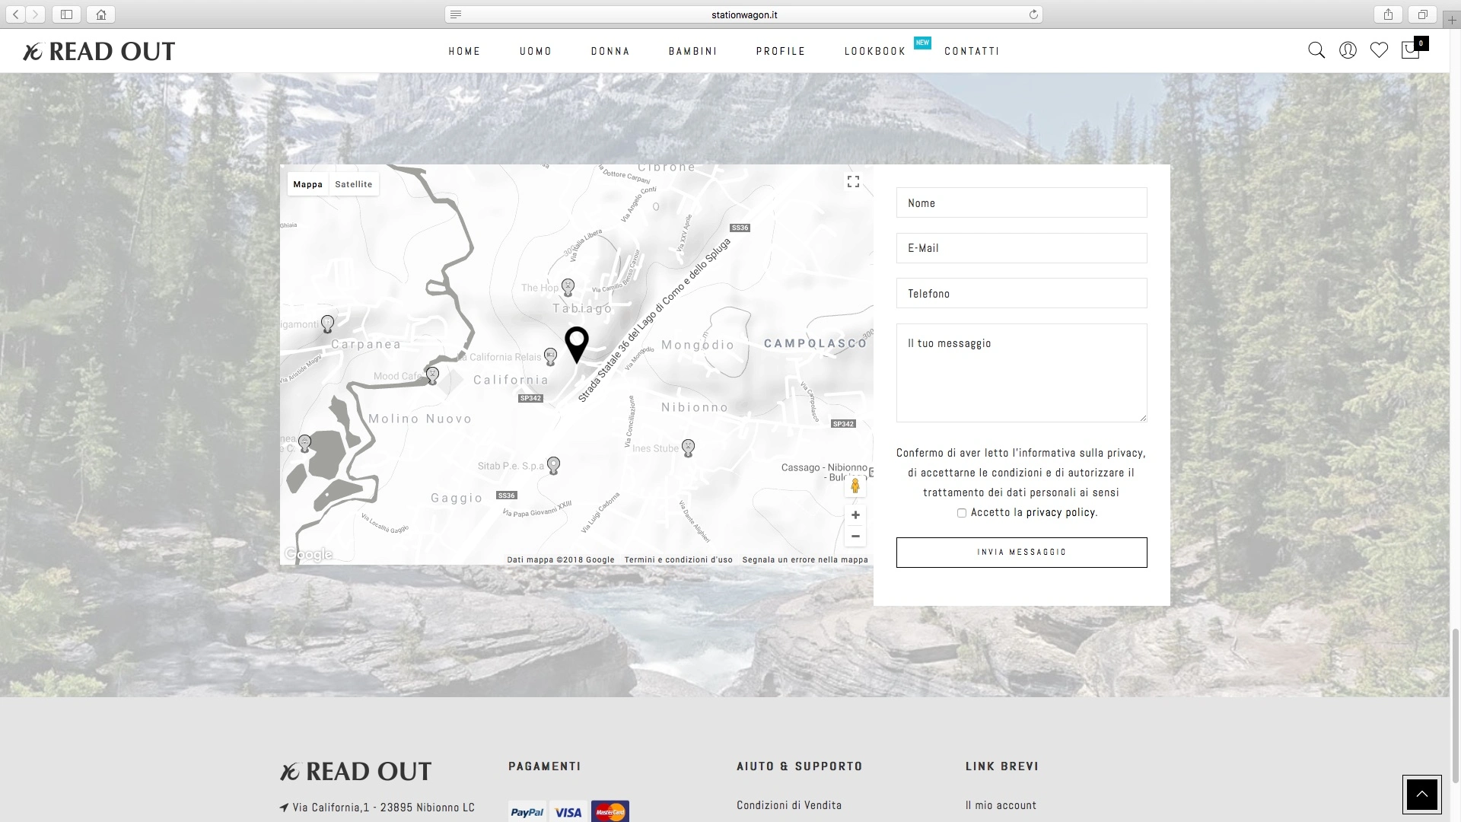Viewport: 1461px width, 822px height.
Task: Open the wishlist heart icon
Action: [x=1379, y=50]
